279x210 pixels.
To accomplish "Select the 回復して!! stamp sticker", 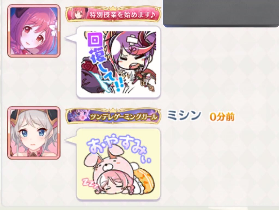I will tap(119, 62).
